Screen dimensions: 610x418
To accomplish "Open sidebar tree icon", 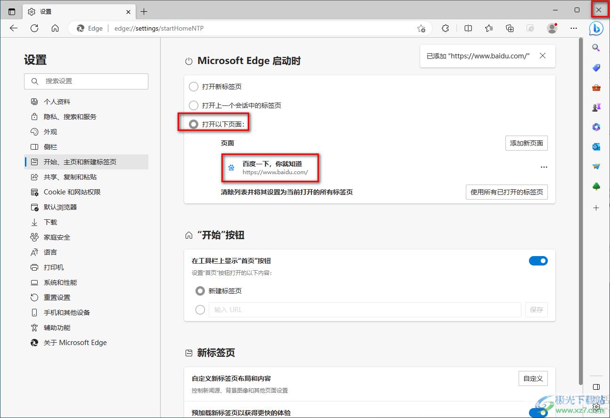I will [596, 186].
